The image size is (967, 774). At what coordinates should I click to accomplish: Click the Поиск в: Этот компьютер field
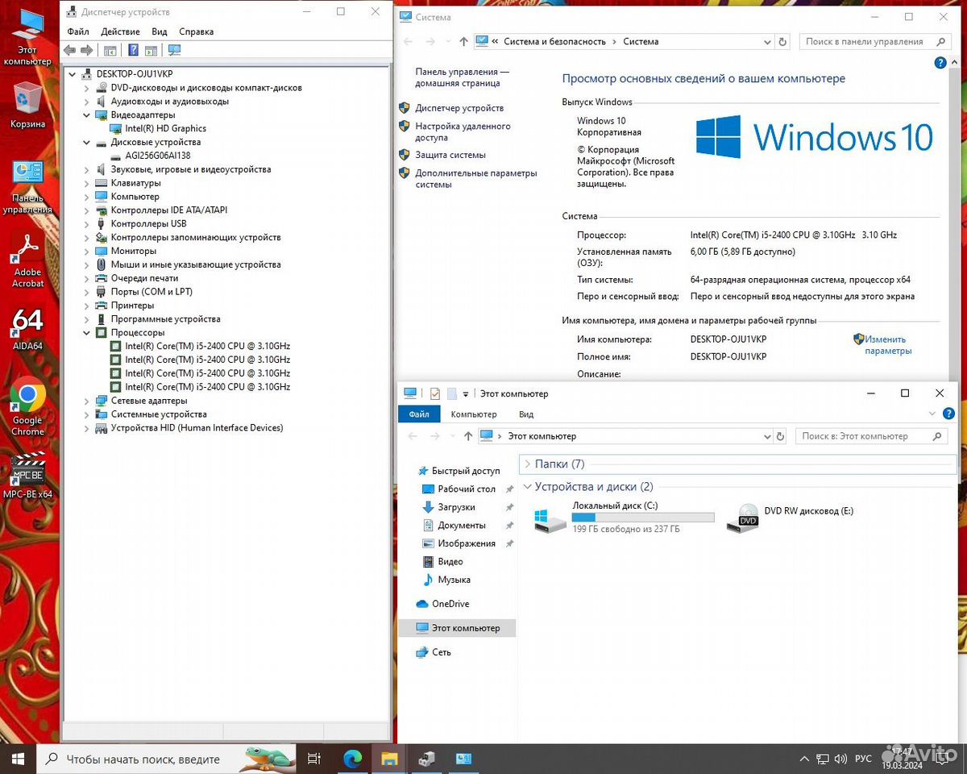871,436
